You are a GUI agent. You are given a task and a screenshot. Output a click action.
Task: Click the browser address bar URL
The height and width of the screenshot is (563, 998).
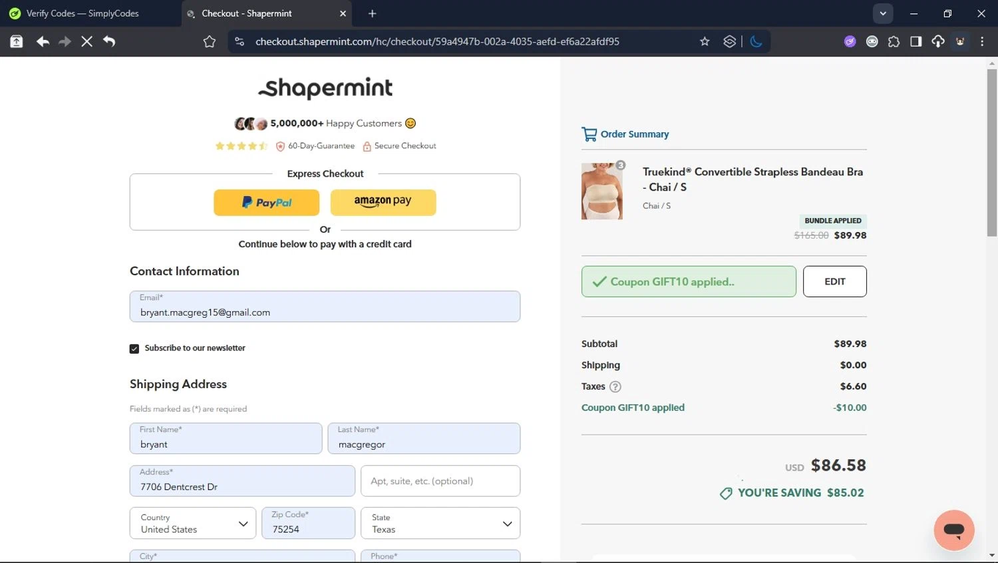coord(437,41)
